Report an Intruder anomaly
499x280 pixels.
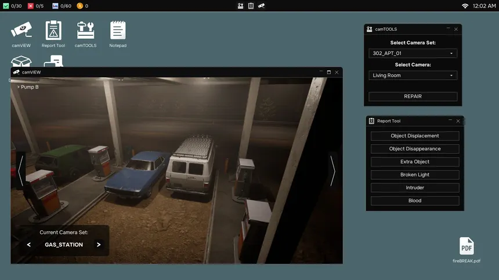[415, 188]
